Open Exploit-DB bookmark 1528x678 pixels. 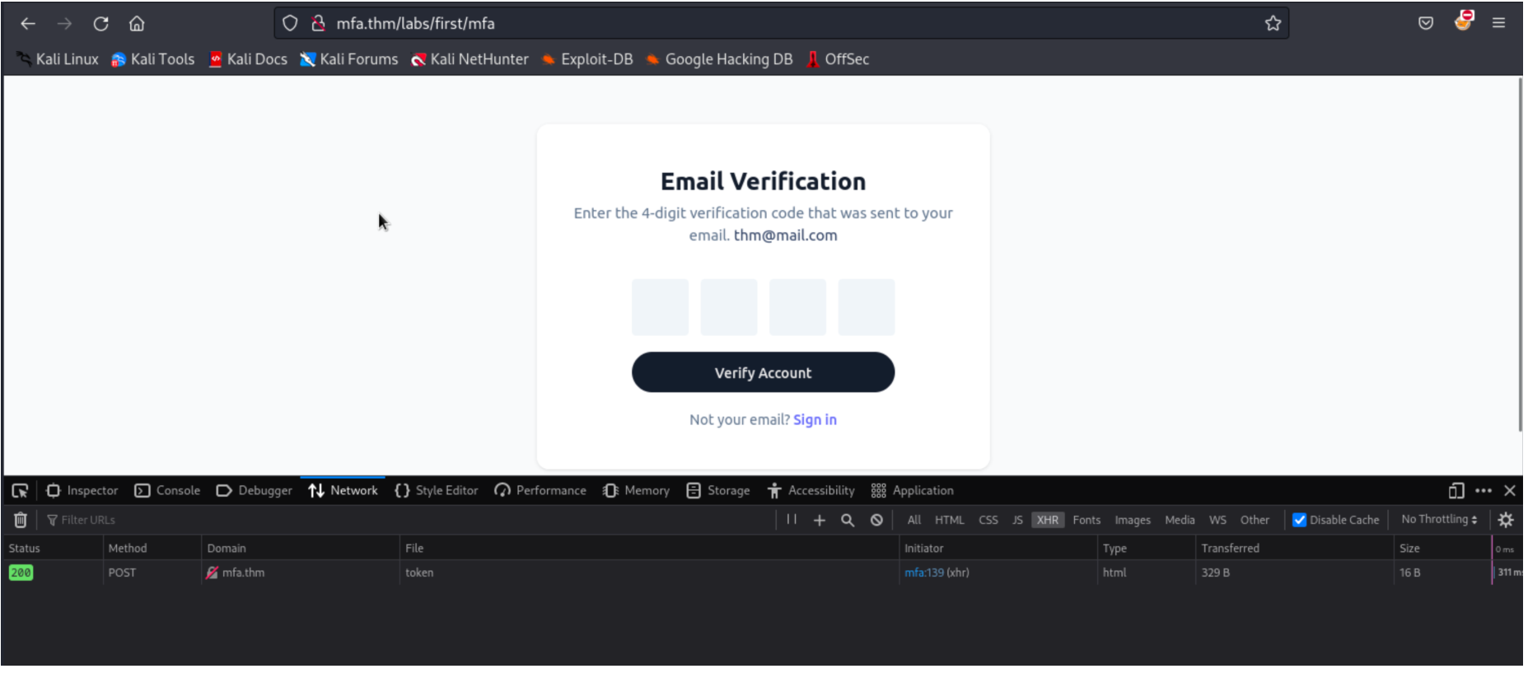click(588, 59)
